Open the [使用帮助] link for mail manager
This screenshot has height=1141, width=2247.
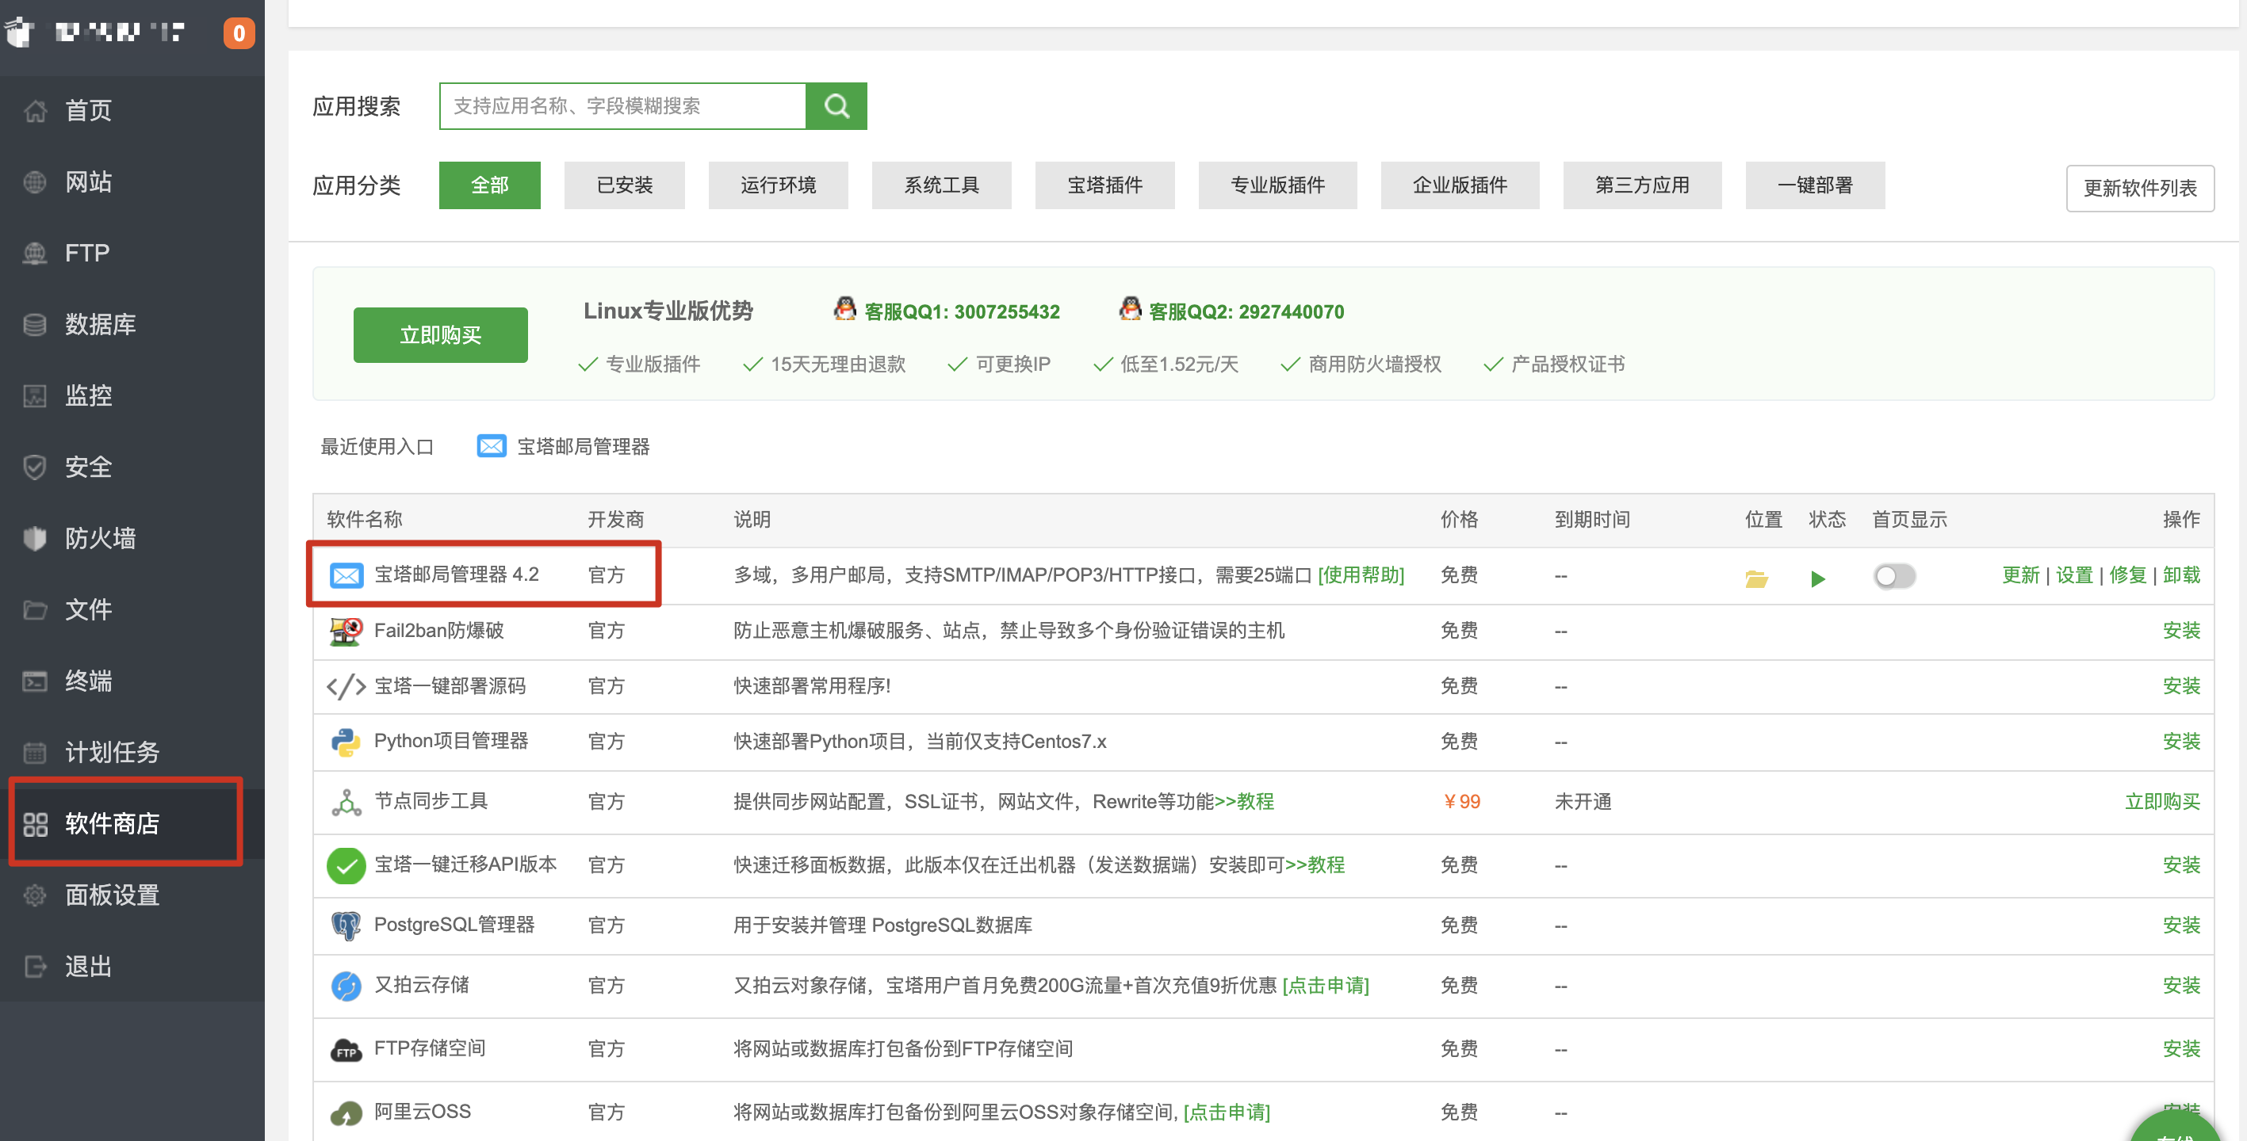[1361, 575]
